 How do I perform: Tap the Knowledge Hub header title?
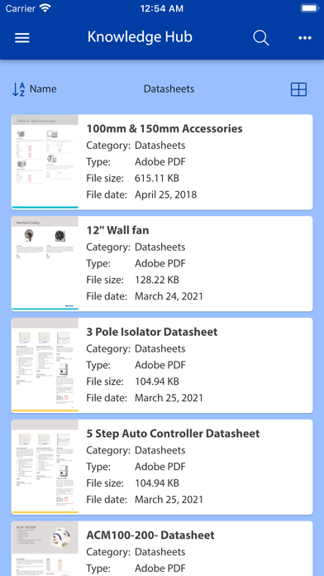point(140,37)
